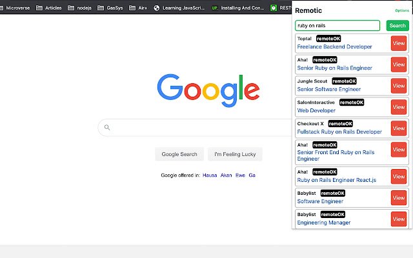Click the remoteOK badge on SalonInteractive listing
Viewport: 413px width, 258px height.
[352, 103]
